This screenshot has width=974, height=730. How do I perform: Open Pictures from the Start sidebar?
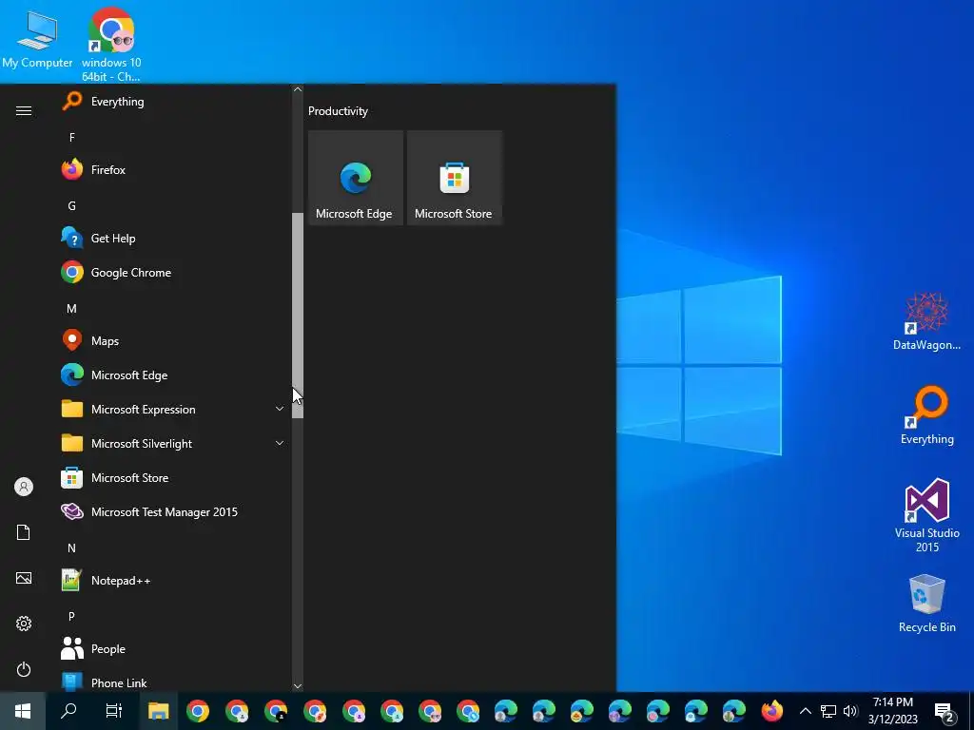tap(24, 578)
